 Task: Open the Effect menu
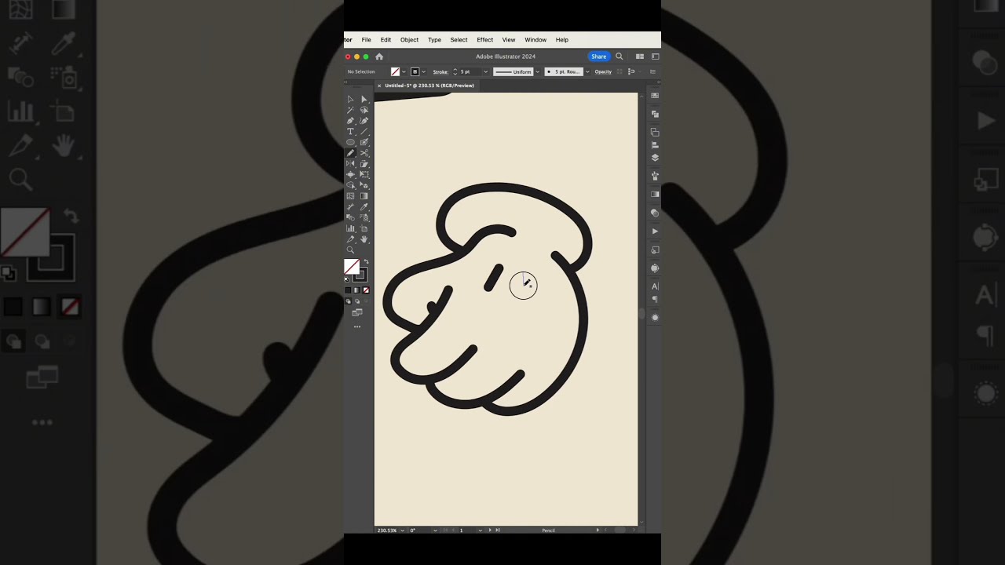click(485, 40)
